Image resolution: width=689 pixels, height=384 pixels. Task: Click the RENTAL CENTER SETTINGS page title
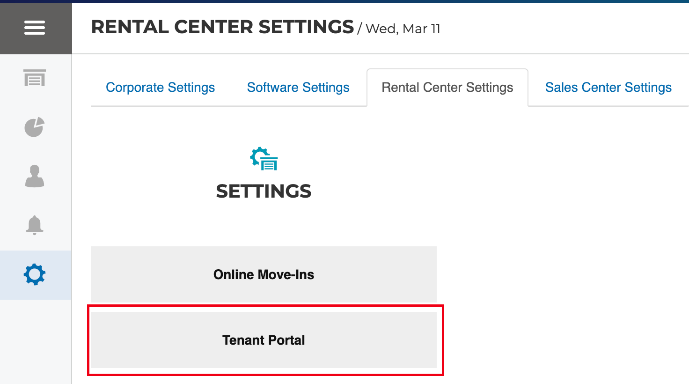click(x=222, y=27)
